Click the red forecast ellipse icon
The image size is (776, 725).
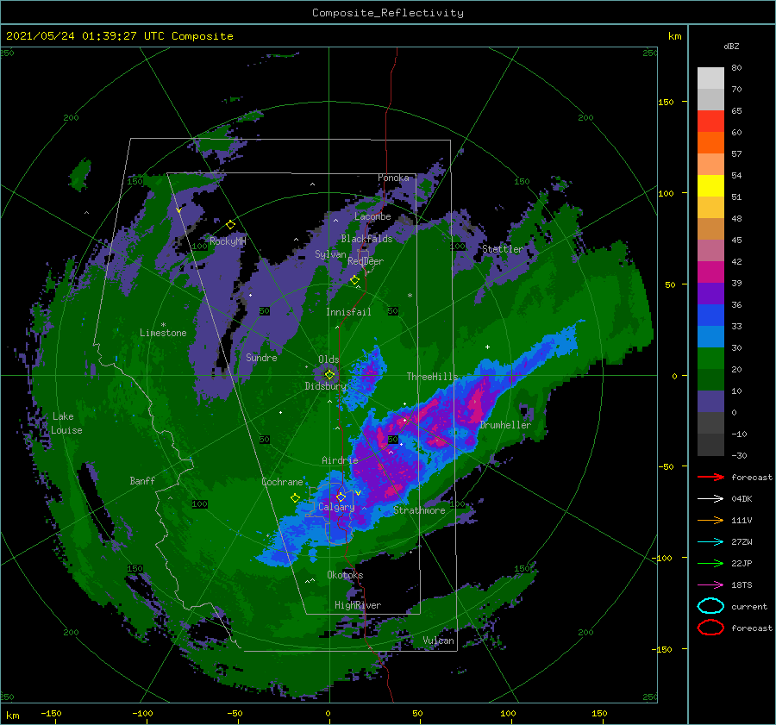coord(710,628)
